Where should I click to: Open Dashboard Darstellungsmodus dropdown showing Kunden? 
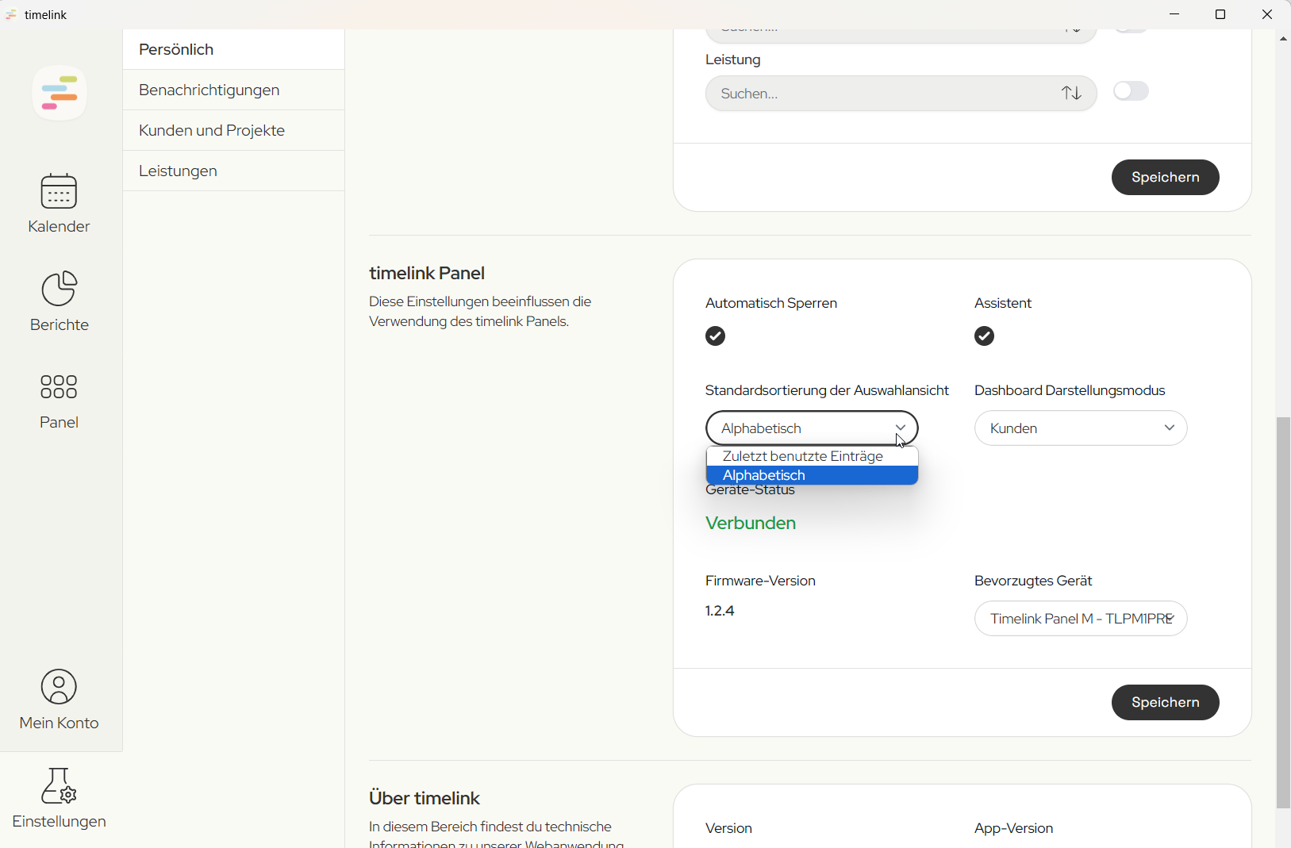pyautogui.click(x=1081, y=428)
